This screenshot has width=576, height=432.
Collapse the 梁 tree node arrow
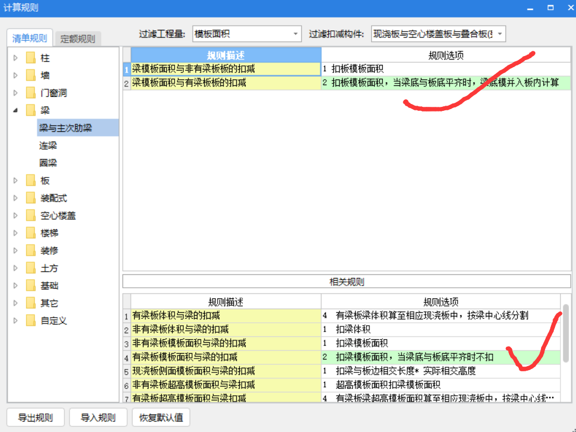click(15, 110)
